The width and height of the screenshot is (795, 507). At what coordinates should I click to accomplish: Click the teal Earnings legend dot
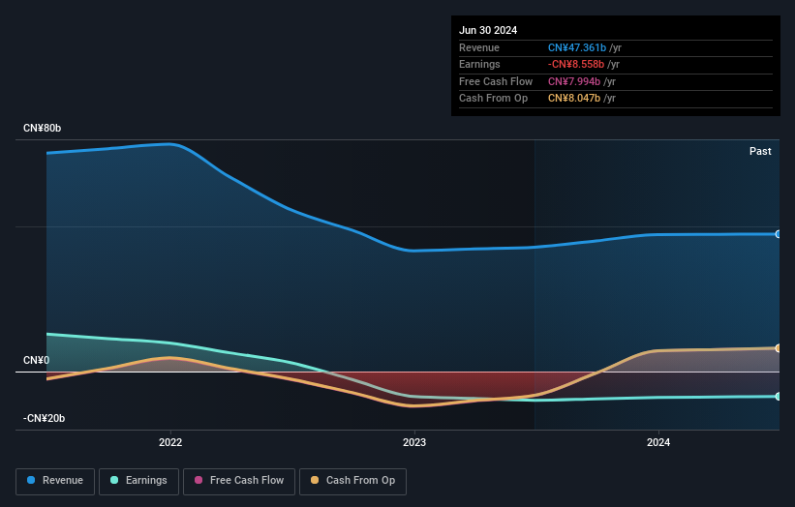pyautogui.click(x=114, y=480)
